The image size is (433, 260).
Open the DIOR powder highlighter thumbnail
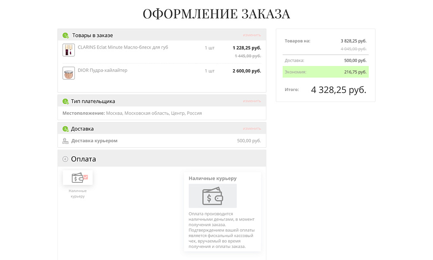click(x=68, y=73)
